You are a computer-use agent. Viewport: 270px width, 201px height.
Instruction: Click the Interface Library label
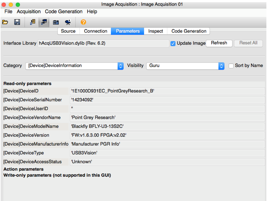point(20,43)
